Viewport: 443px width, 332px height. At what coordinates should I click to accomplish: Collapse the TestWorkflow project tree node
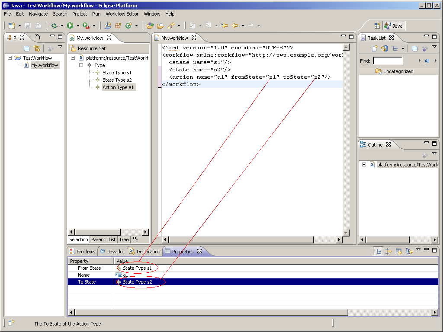pos(10,58)
